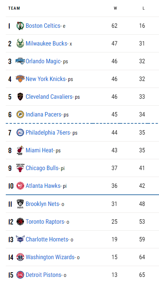Click the New York Knicks logo

pyautogui.click(x=20, y=79)
